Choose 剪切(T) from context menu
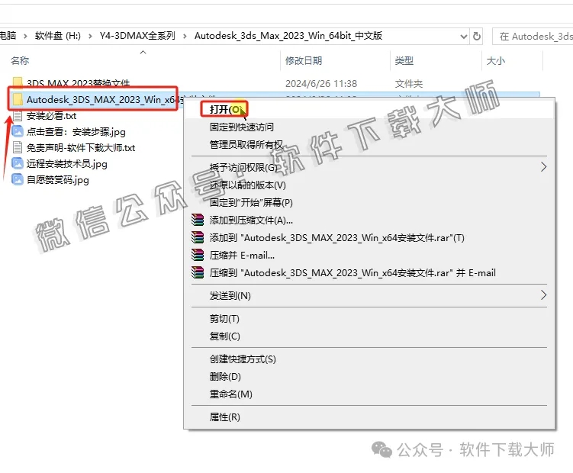This screenshot has width=573, height=473. pyautogui.click(x=224, y=319)
